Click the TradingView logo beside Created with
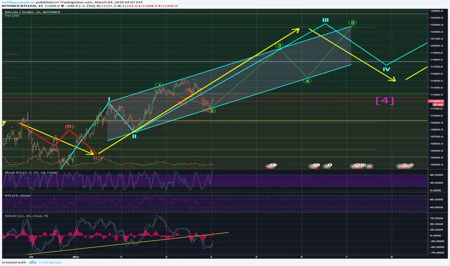 point(33,262)
